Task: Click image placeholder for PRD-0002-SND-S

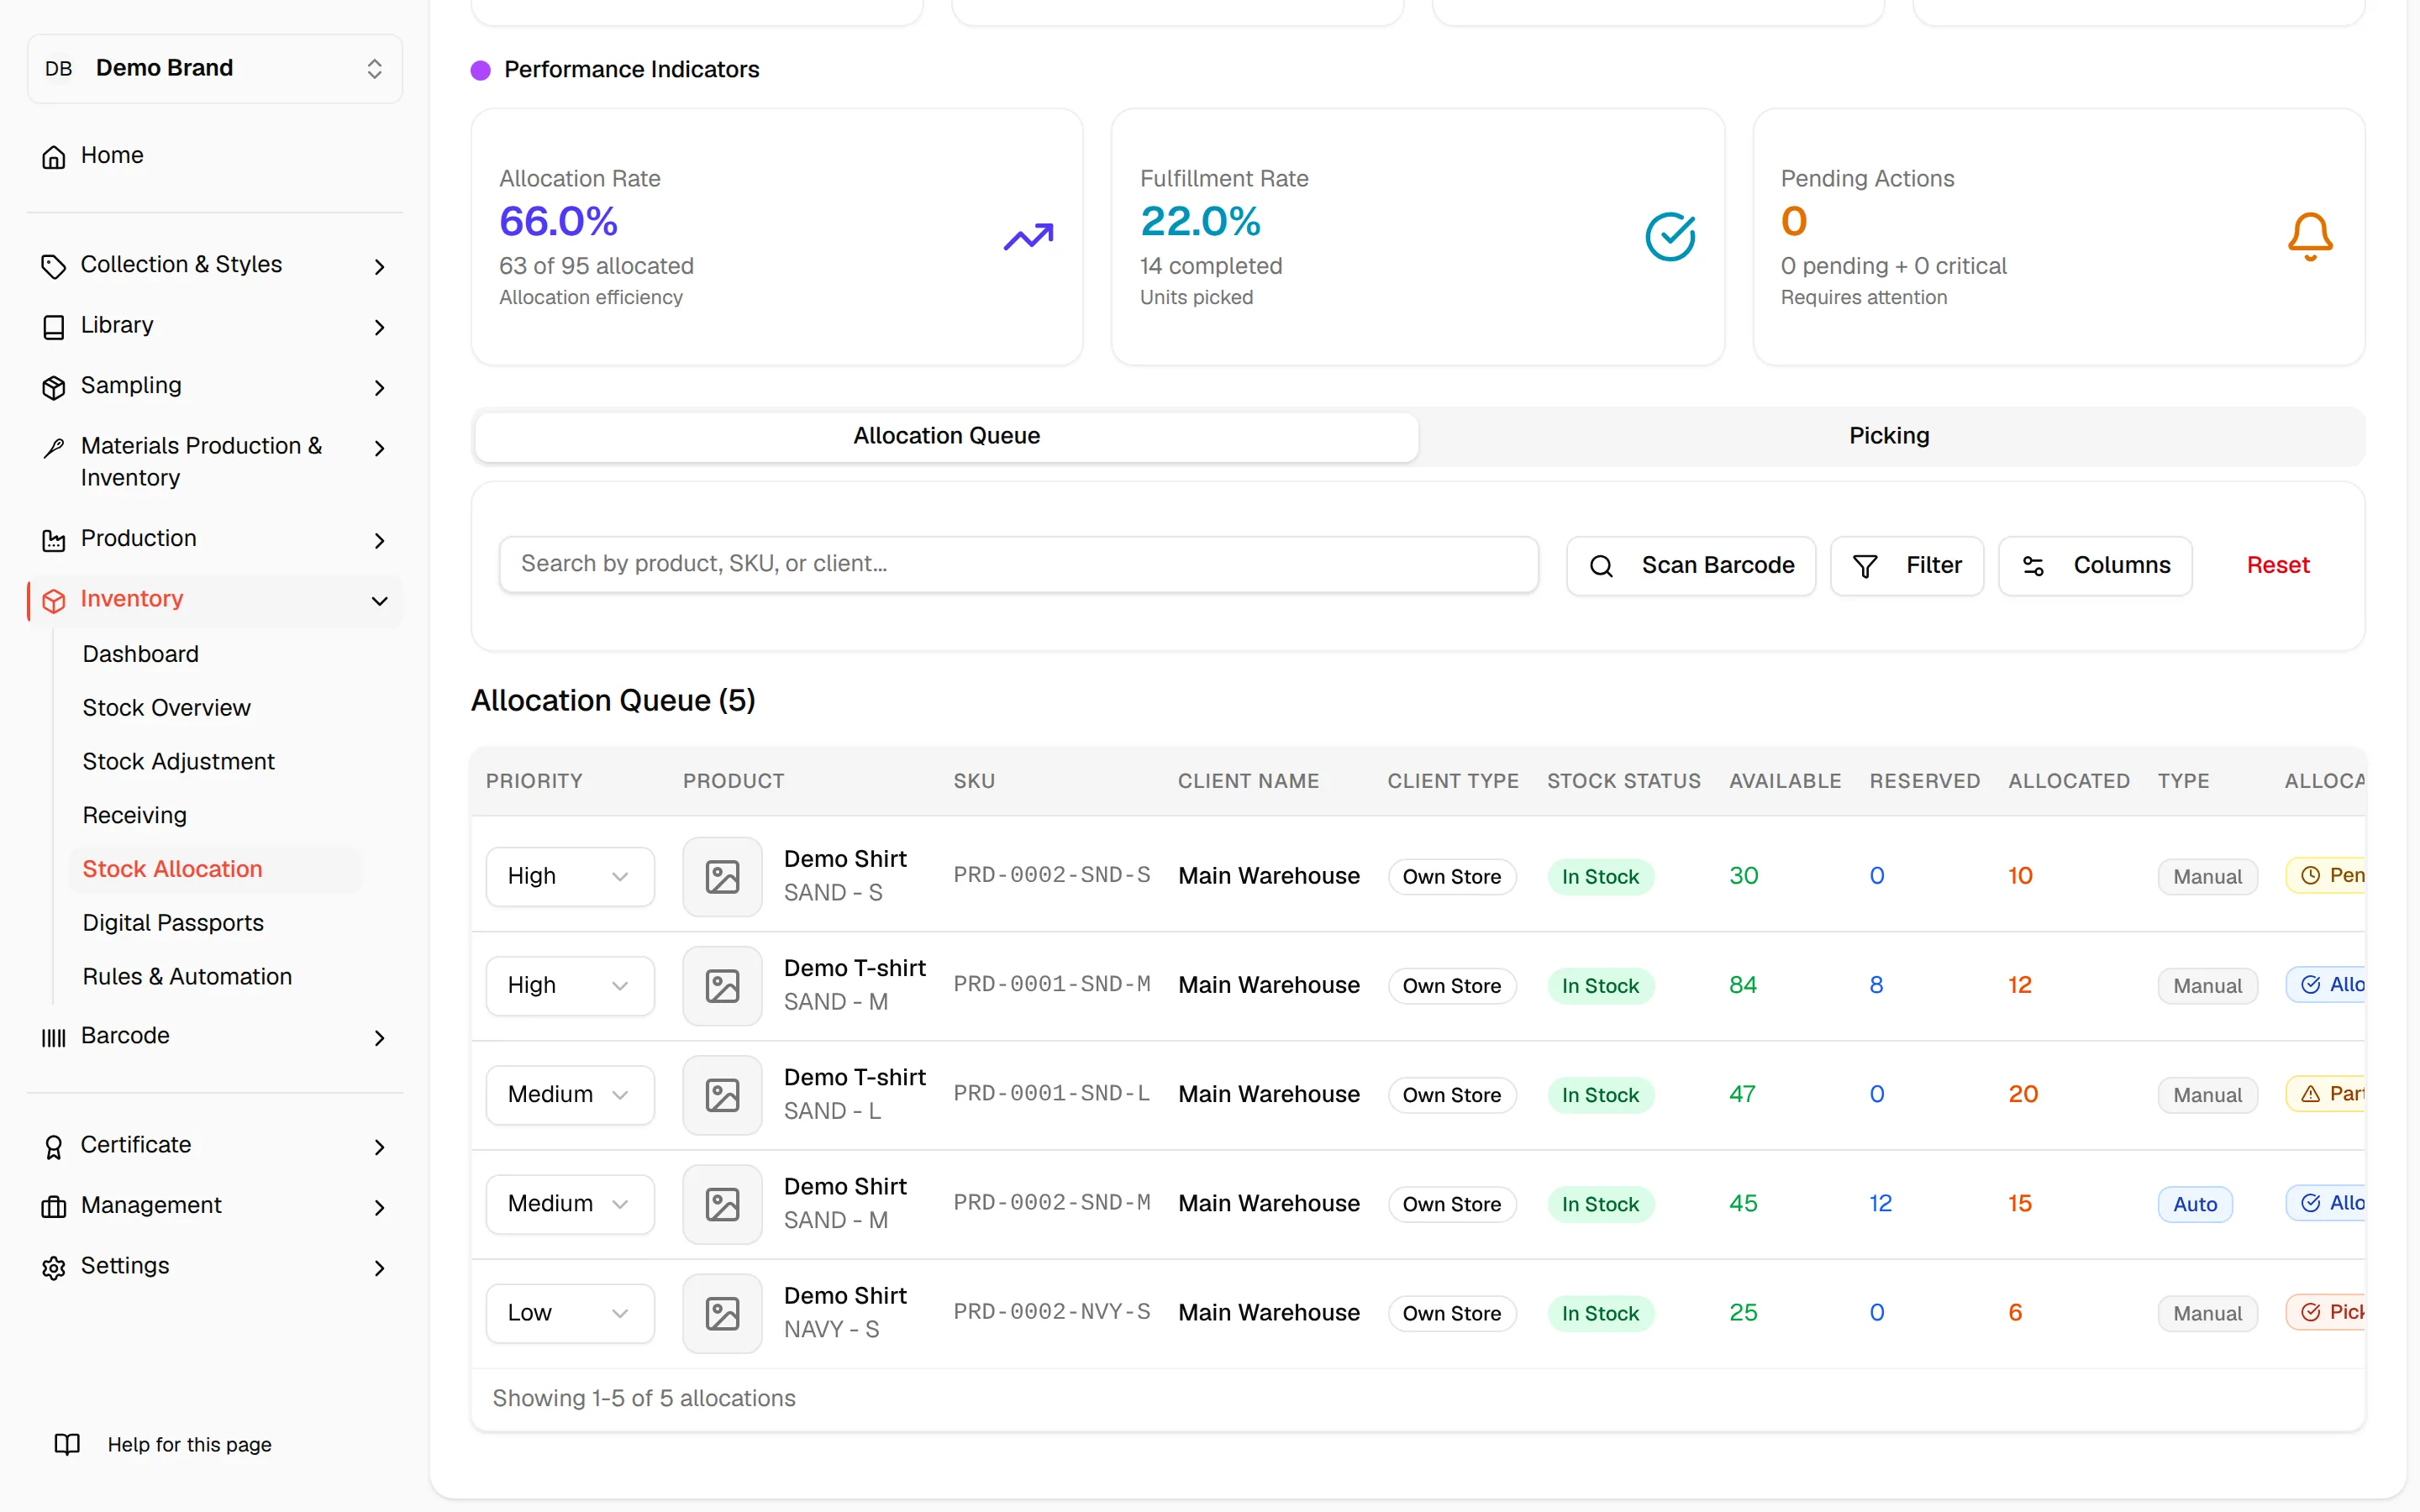Action: click(x=722, y=876)
